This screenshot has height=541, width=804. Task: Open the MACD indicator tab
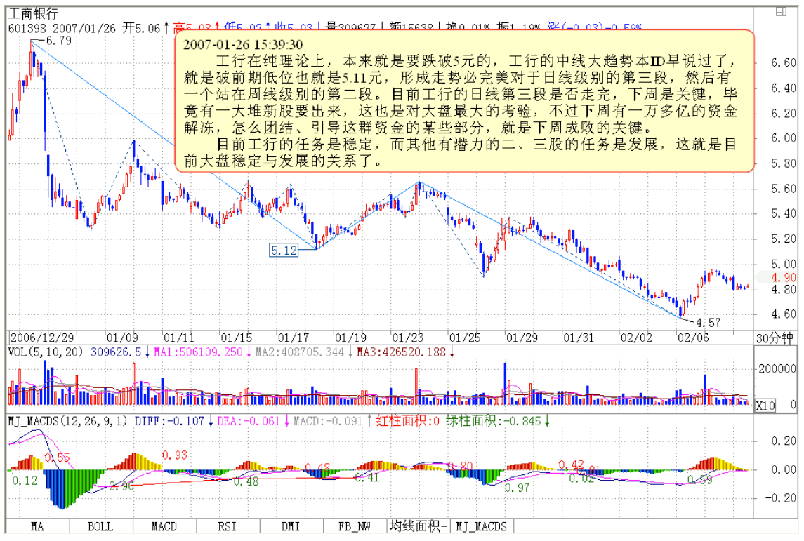(164, 527)
